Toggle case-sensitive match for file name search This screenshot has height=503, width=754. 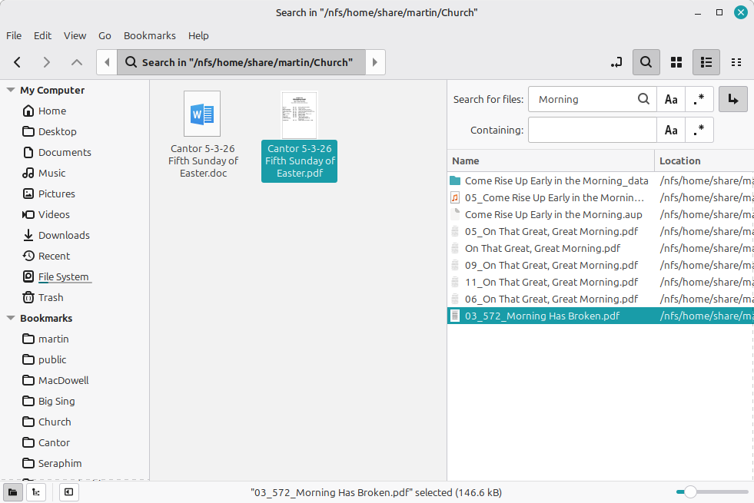[x=671, y=99]
